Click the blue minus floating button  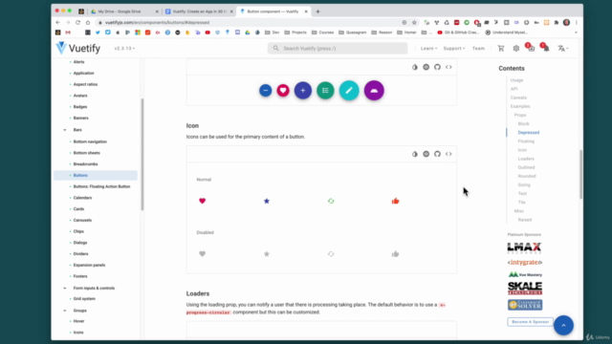coord(266,91)
